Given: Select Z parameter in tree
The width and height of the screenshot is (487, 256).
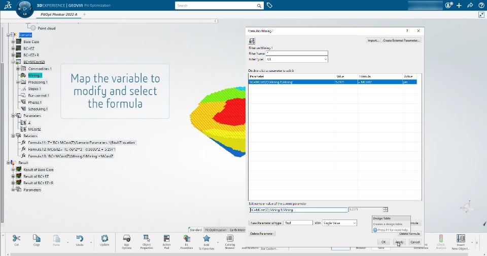Looking at the screenshot, I should point(29,122).
